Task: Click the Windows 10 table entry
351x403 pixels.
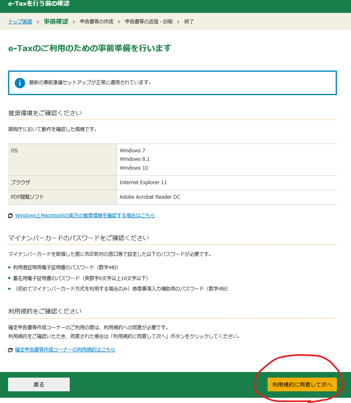Action: pyautogui.click(x=134, y=168)
